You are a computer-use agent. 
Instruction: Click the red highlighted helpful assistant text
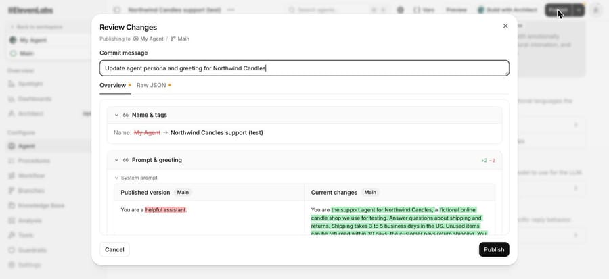(166, 210)
